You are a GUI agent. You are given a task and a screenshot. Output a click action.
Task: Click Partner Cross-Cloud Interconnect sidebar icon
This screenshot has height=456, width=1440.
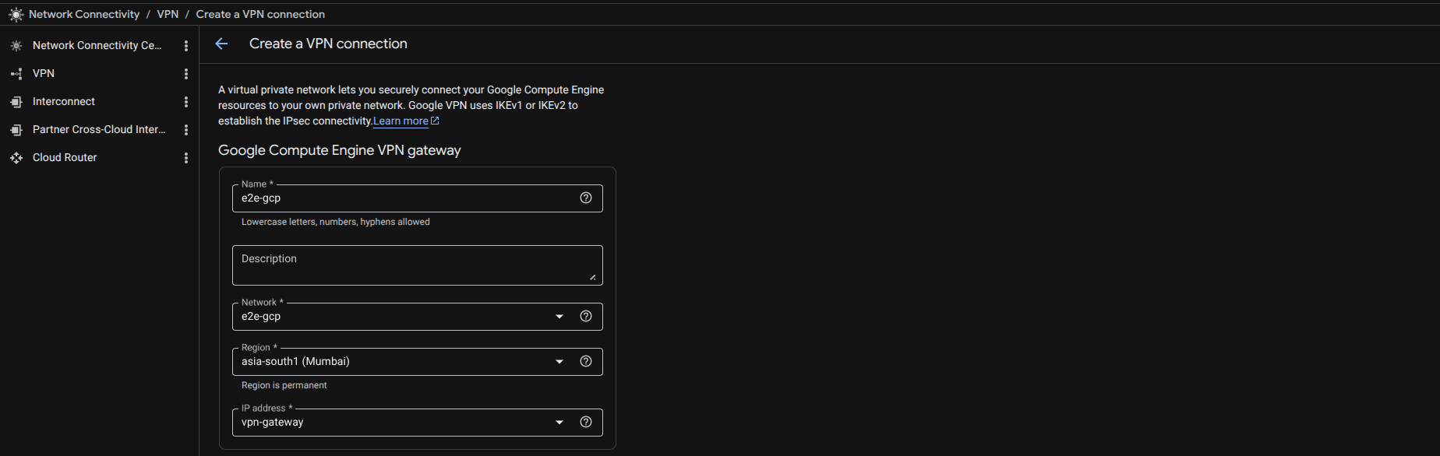pos(16,130)
